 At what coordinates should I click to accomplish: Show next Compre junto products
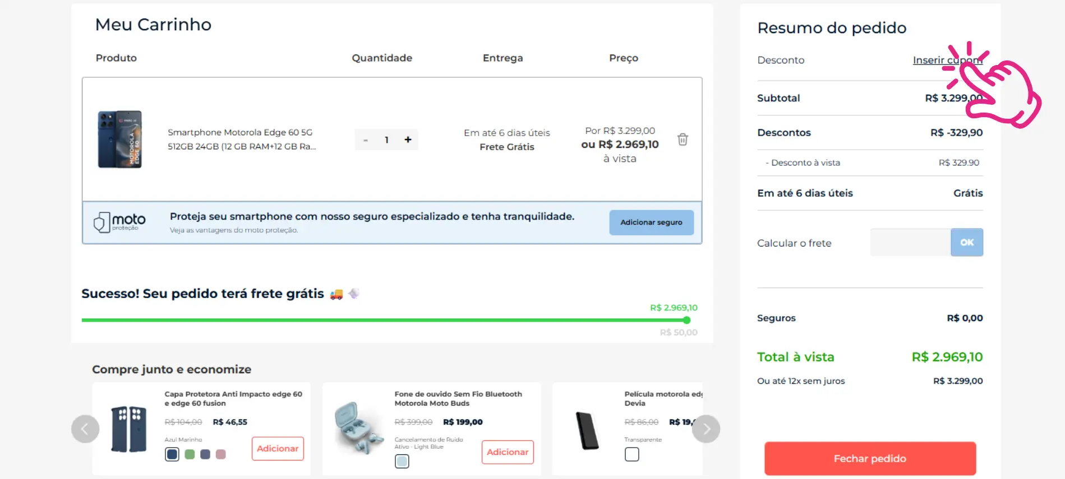click(x=706, y=429)
